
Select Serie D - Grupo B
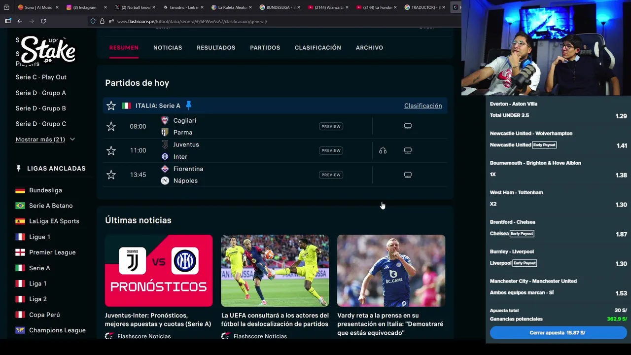tap(40, 108)
